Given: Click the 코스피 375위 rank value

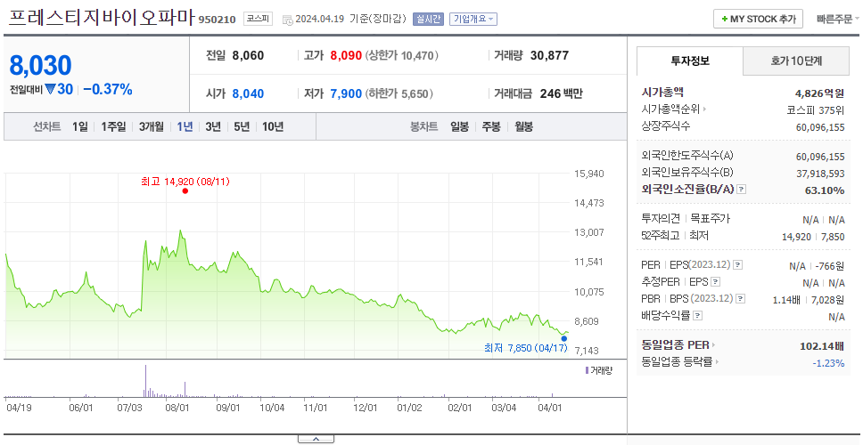Looking at the screenshot, I should [x=816, y=109].
